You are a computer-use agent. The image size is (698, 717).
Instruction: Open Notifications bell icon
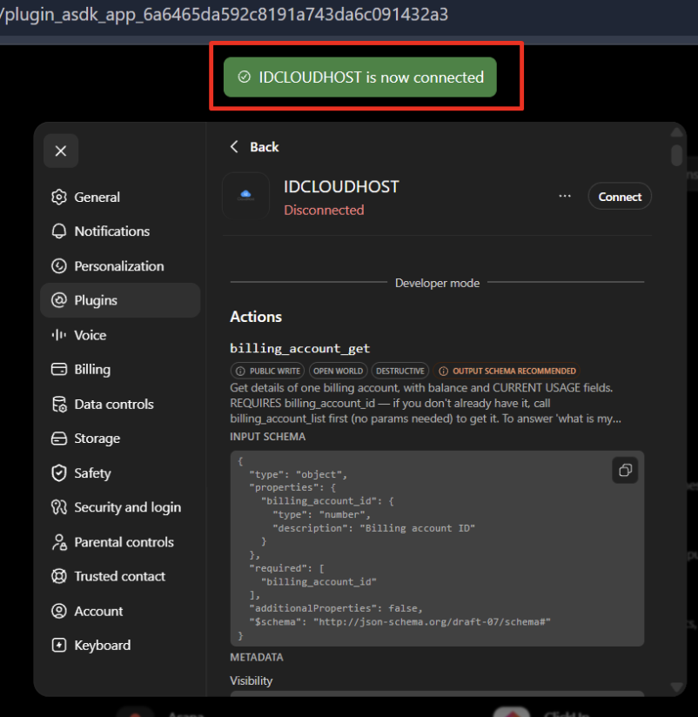59,231
